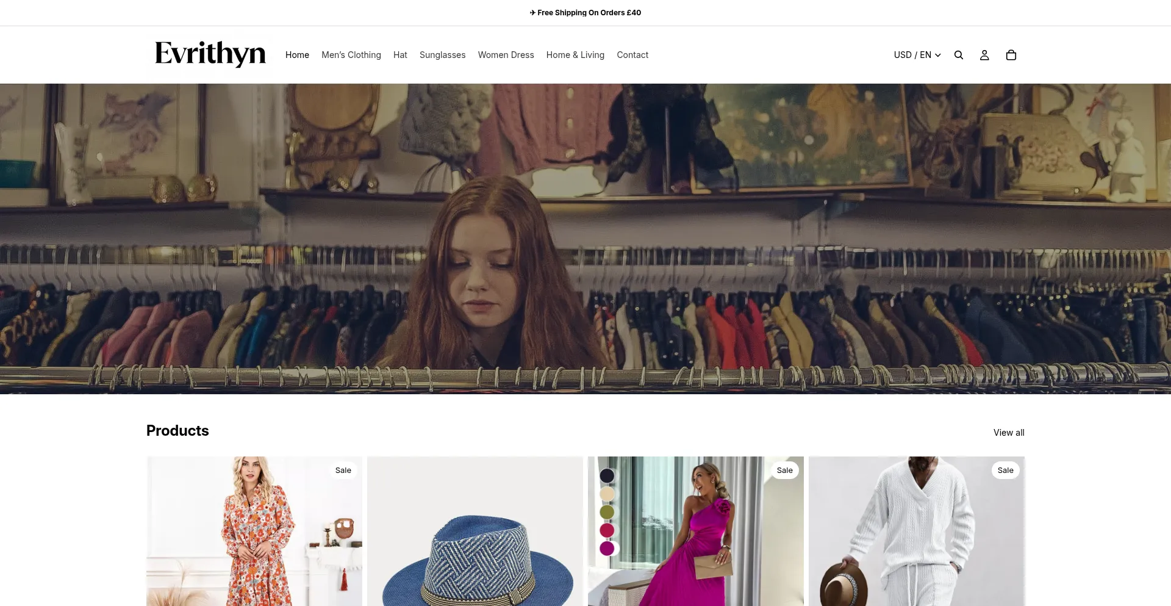This screenshot has height=606, width=1171.
Task: Expand the USD / EN currency language selector
Action: pos(917,55)
